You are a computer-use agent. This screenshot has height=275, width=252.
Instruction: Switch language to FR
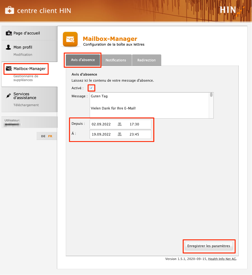click(50, 136)
